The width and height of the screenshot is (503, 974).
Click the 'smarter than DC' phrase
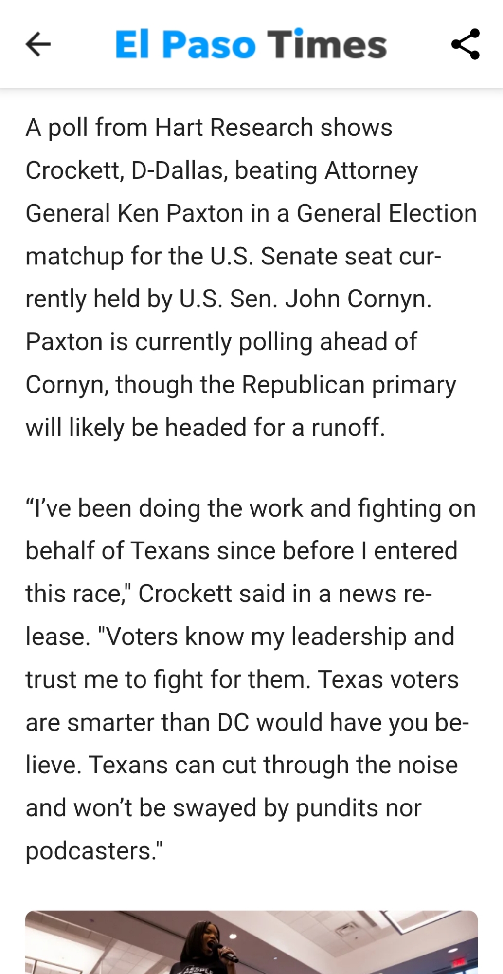tap(158, 722)
